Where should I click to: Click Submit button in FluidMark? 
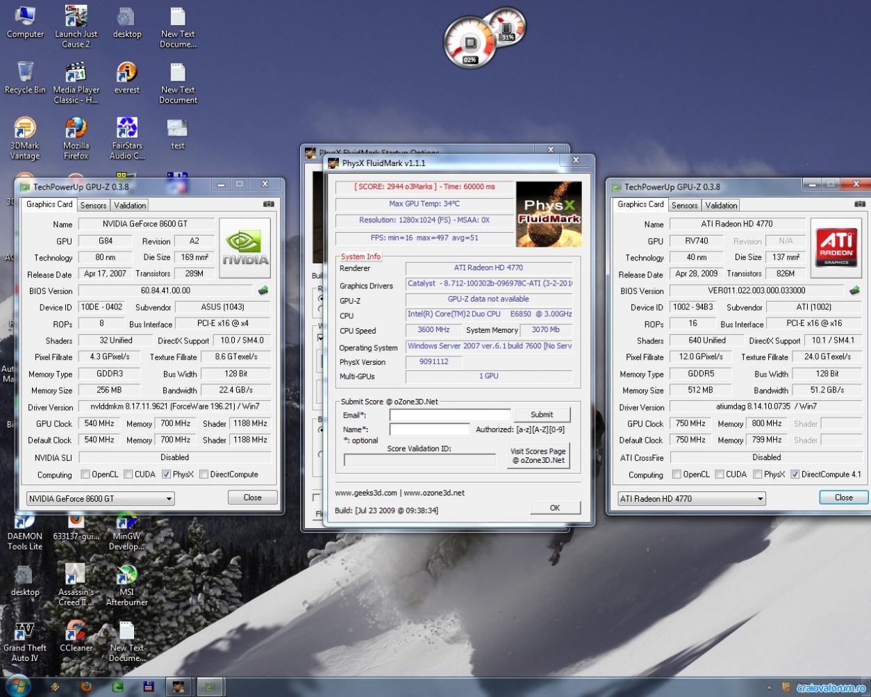point(542,415)
